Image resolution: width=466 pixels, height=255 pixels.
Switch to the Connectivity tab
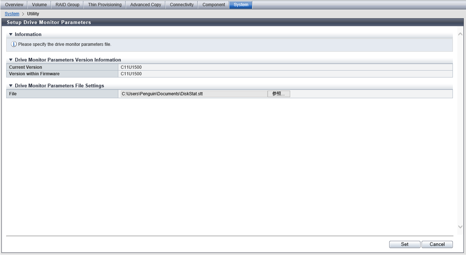[182, 5]
